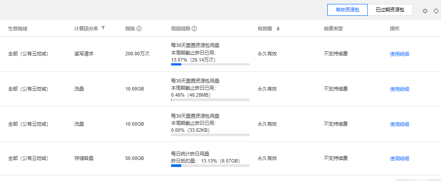Click the info icon next to 规格

tap(139, 29)
